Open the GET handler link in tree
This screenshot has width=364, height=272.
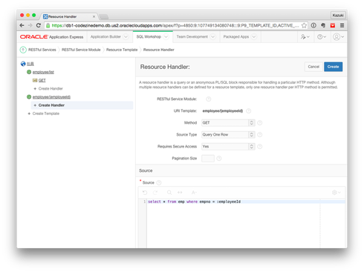[x=42, y=80]
